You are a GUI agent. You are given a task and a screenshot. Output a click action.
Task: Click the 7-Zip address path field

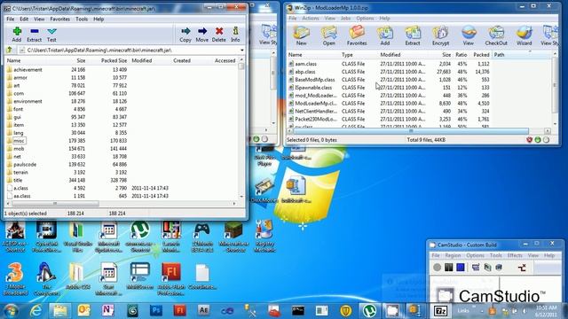click(131, 51)
